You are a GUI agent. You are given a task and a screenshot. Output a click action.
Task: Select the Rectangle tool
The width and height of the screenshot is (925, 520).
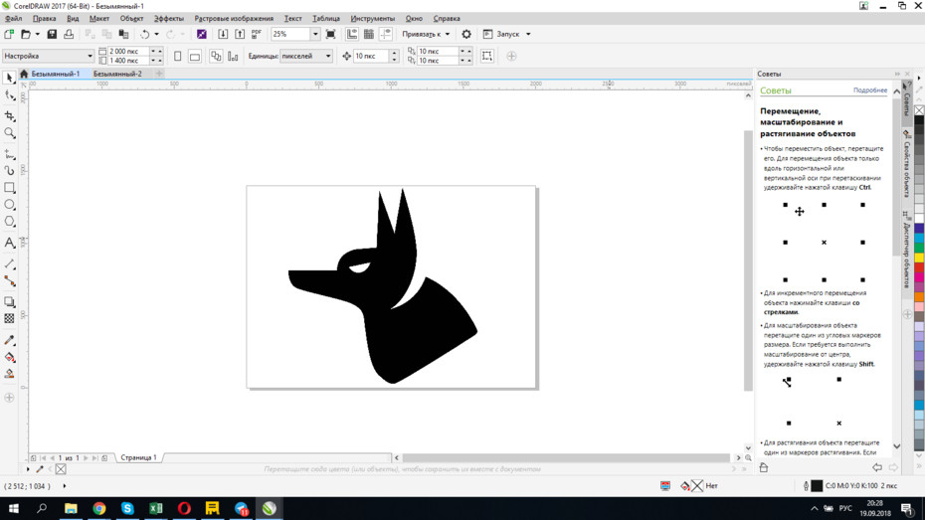(x=9, y=188)
